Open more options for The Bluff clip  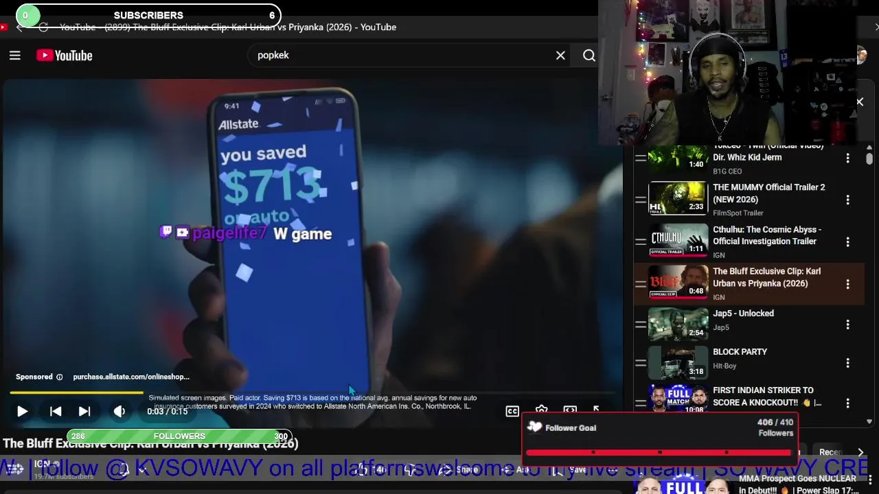coord(847,284)
